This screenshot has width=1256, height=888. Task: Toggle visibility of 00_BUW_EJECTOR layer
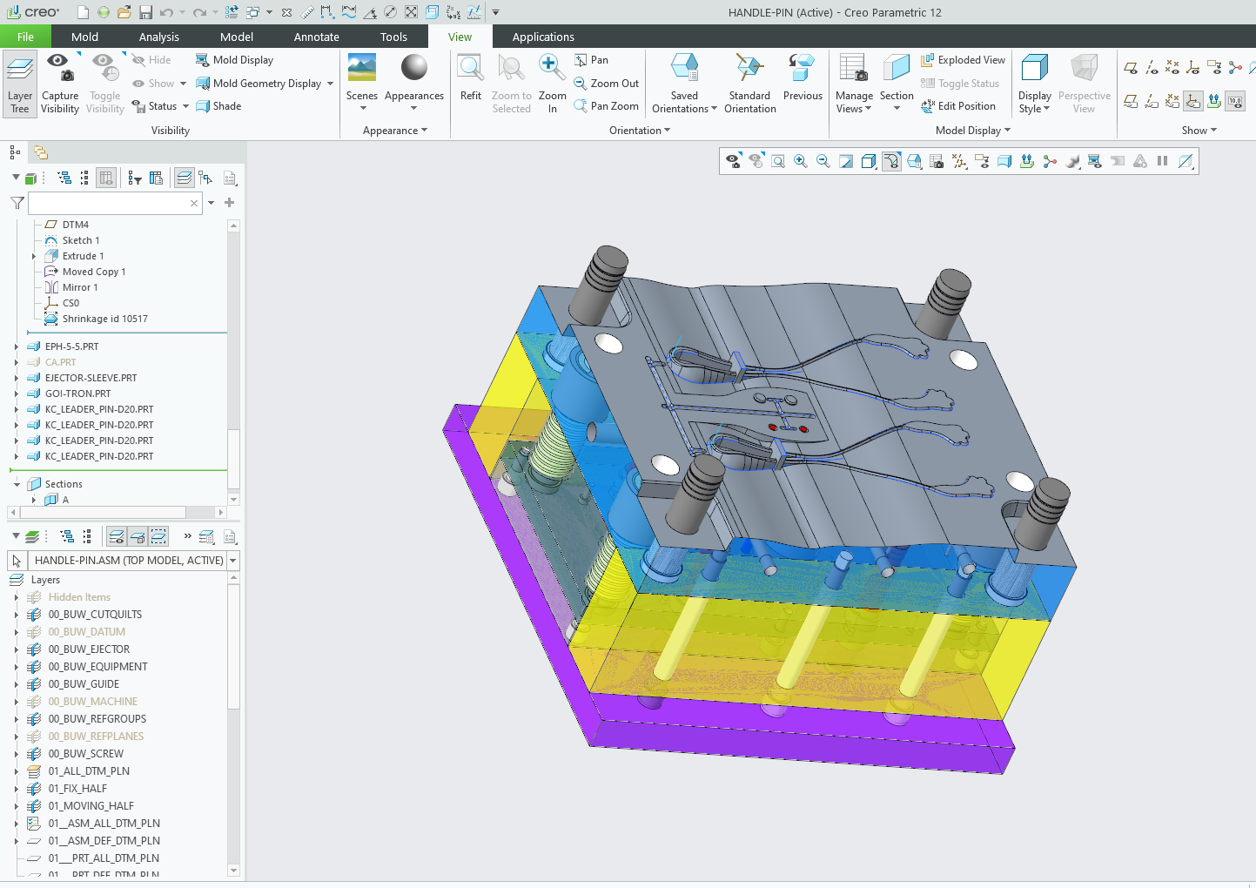tap(34, 649)
